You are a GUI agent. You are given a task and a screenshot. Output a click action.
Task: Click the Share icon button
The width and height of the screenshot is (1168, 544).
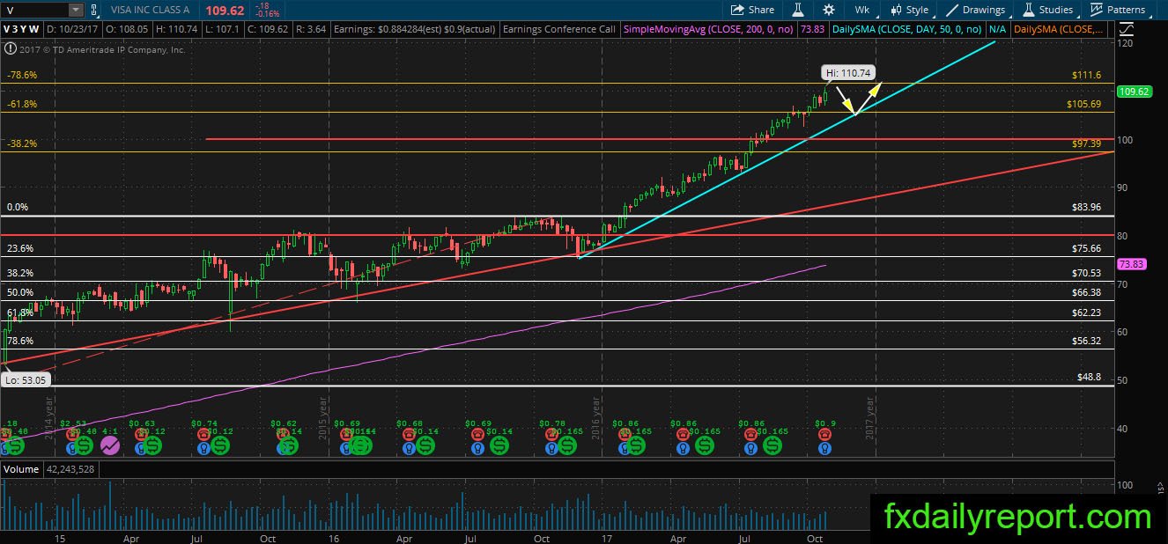pos(753,10)
